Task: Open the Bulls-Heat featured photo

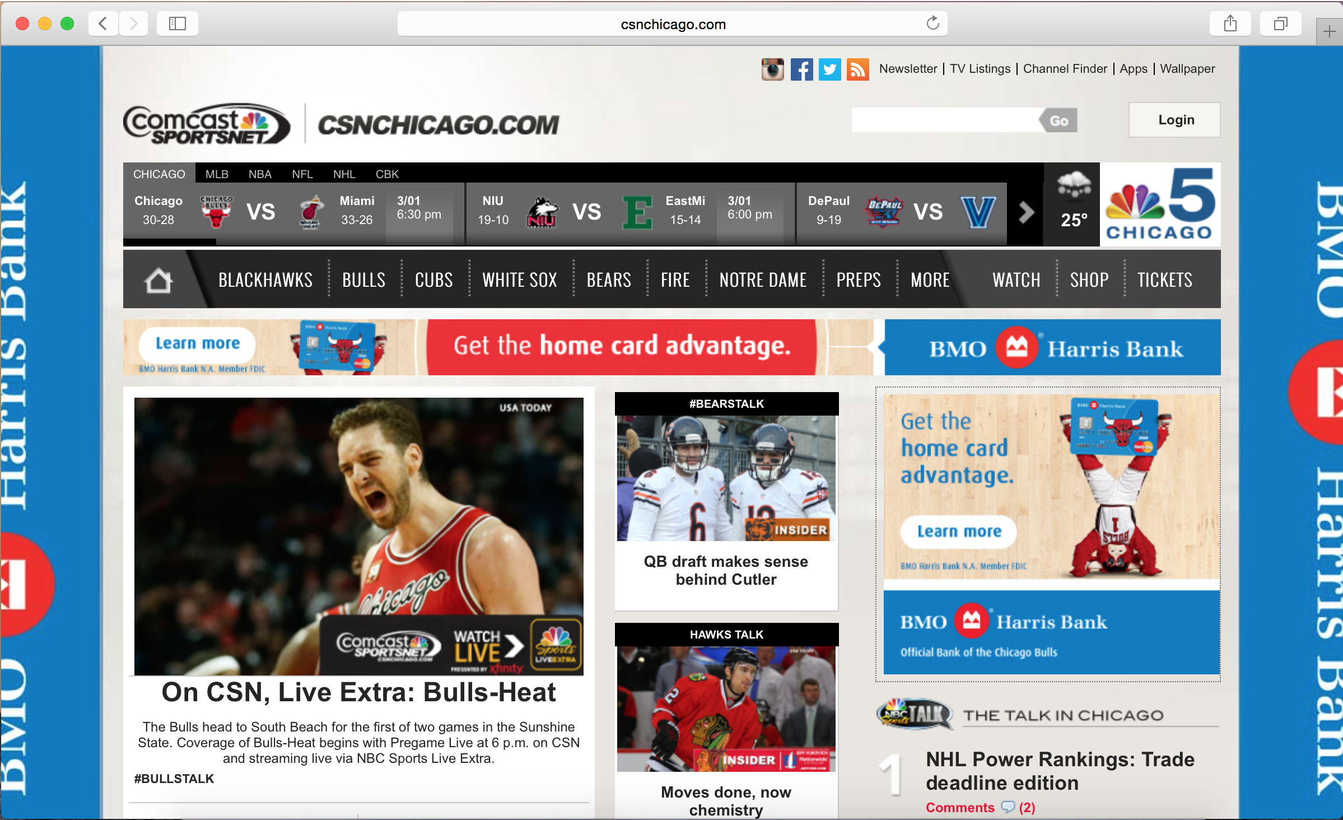Action: (x=359, y=536)
